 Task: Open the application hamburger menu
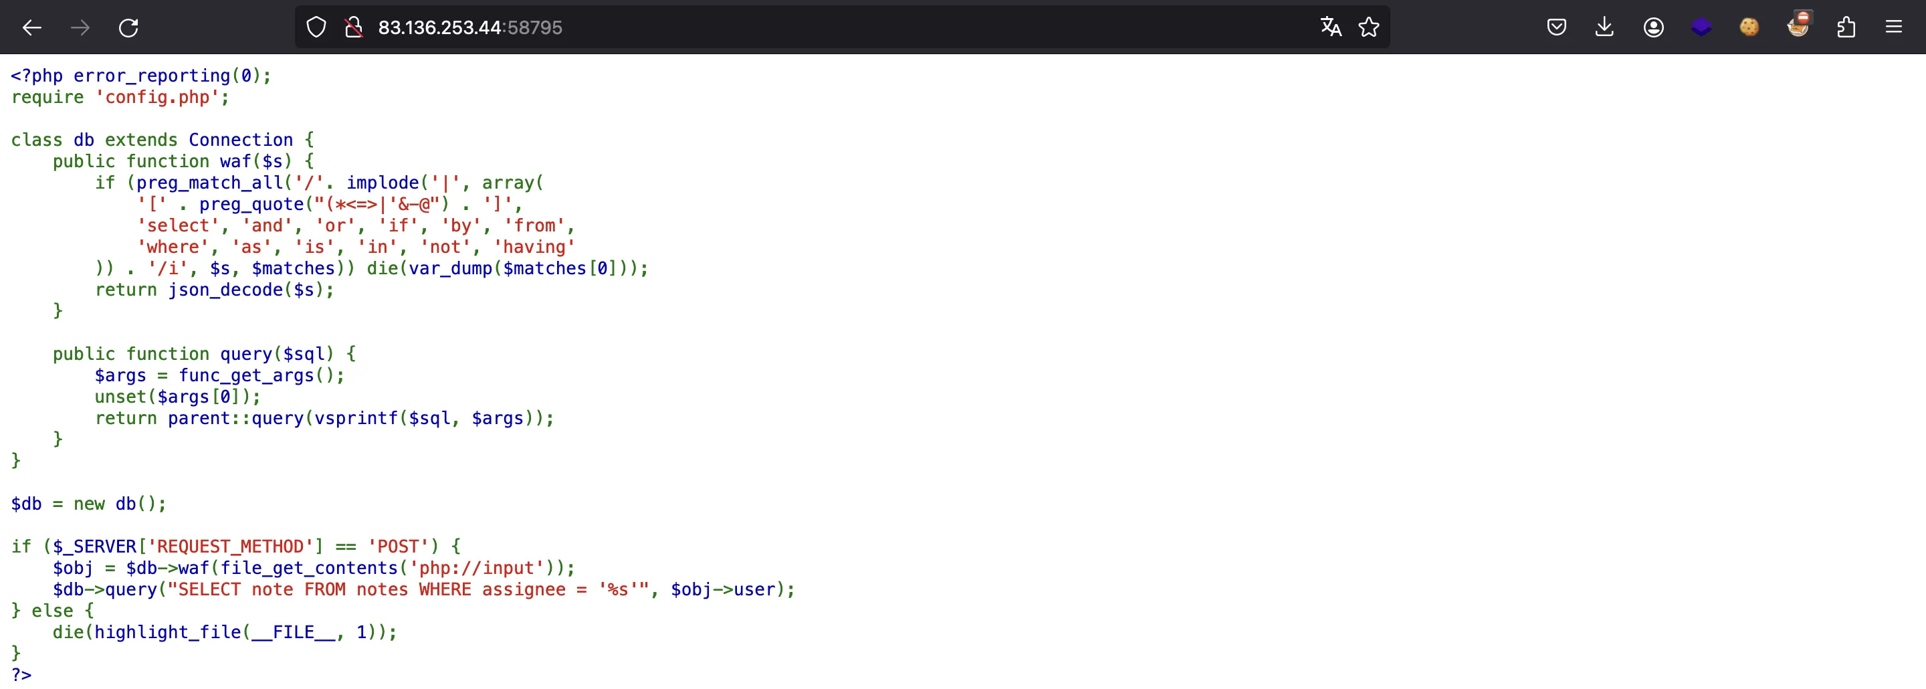1894,27
